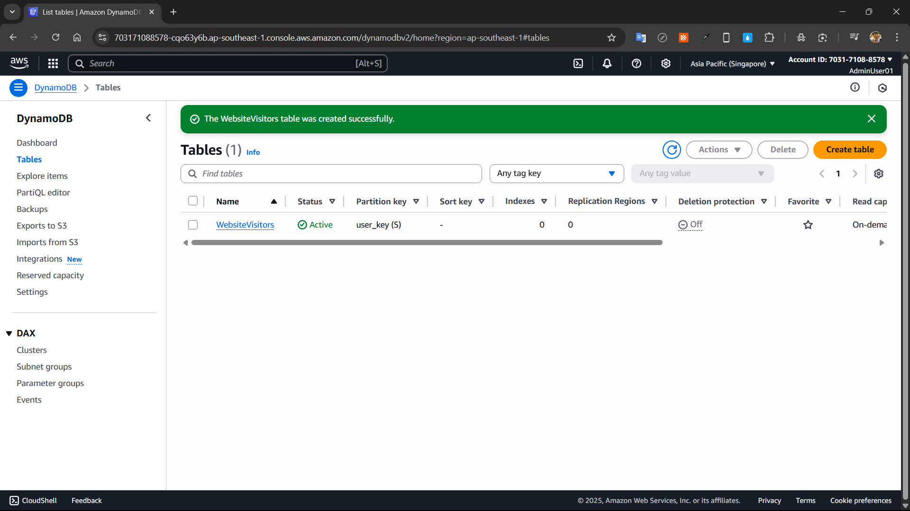Sort by the Favorite column
Viewport: 910px width, 511px height.
pyautogui.click(x=828, y=202)
